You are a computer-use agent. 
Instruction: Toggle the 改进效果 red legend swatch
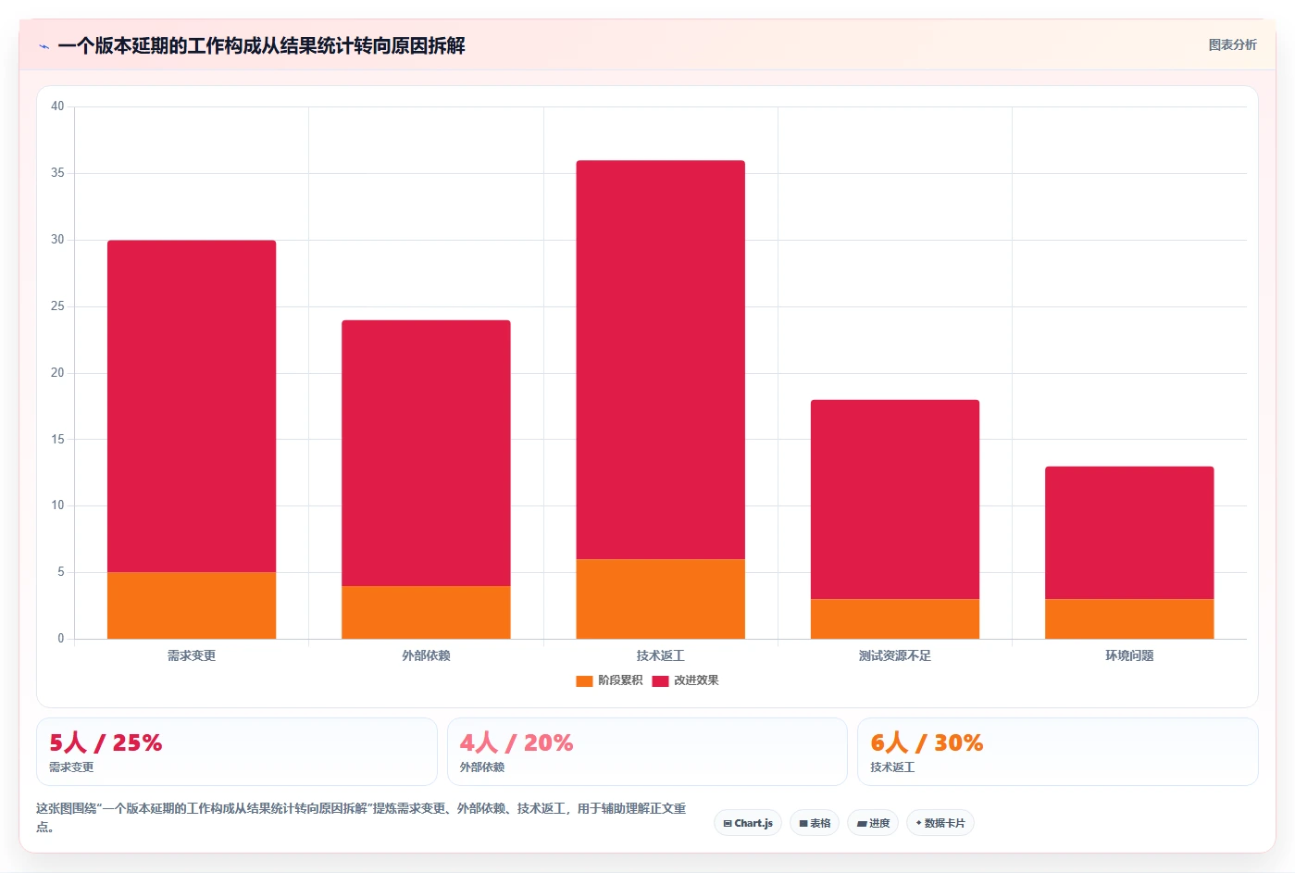tap(660, 681)
